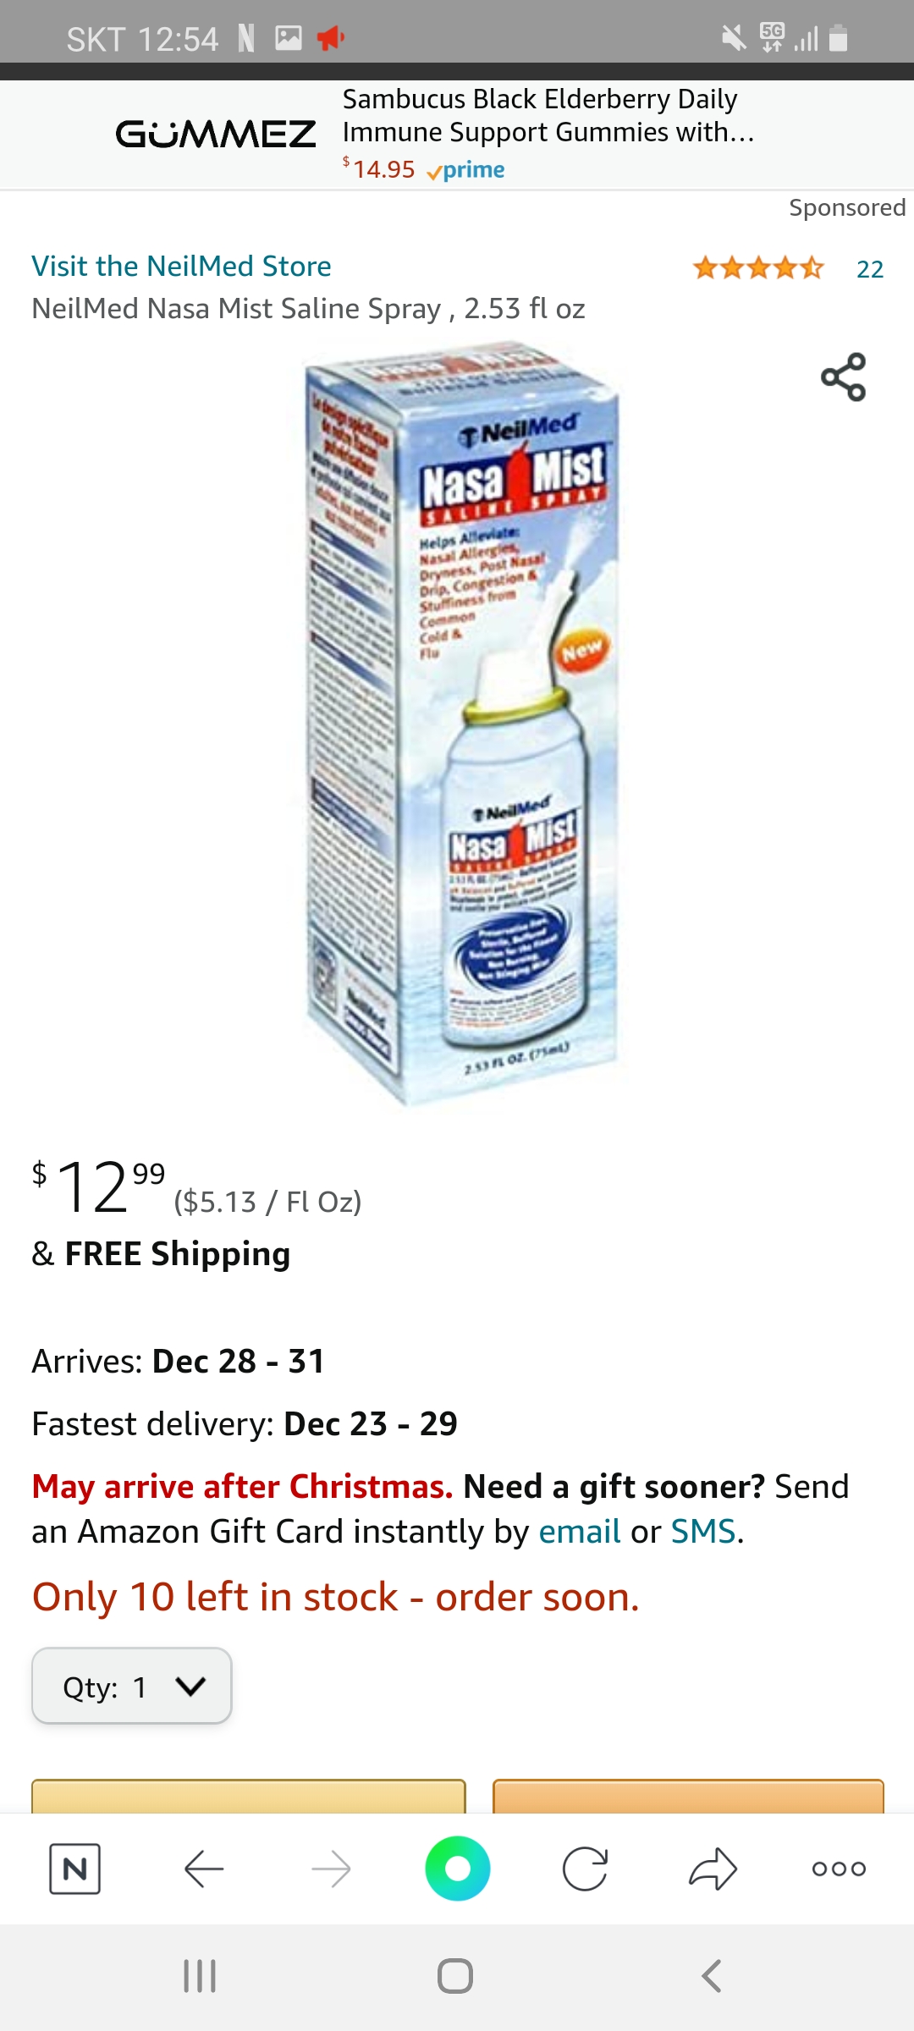914x2031 pixels.
Task: Tap the yellow Add to Cart button
Action: tap(249, 1796)
